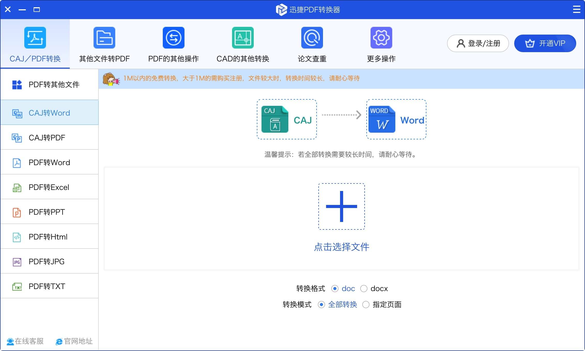Open 在线客服 link
The image size is (585, 351).
[25, 341]
